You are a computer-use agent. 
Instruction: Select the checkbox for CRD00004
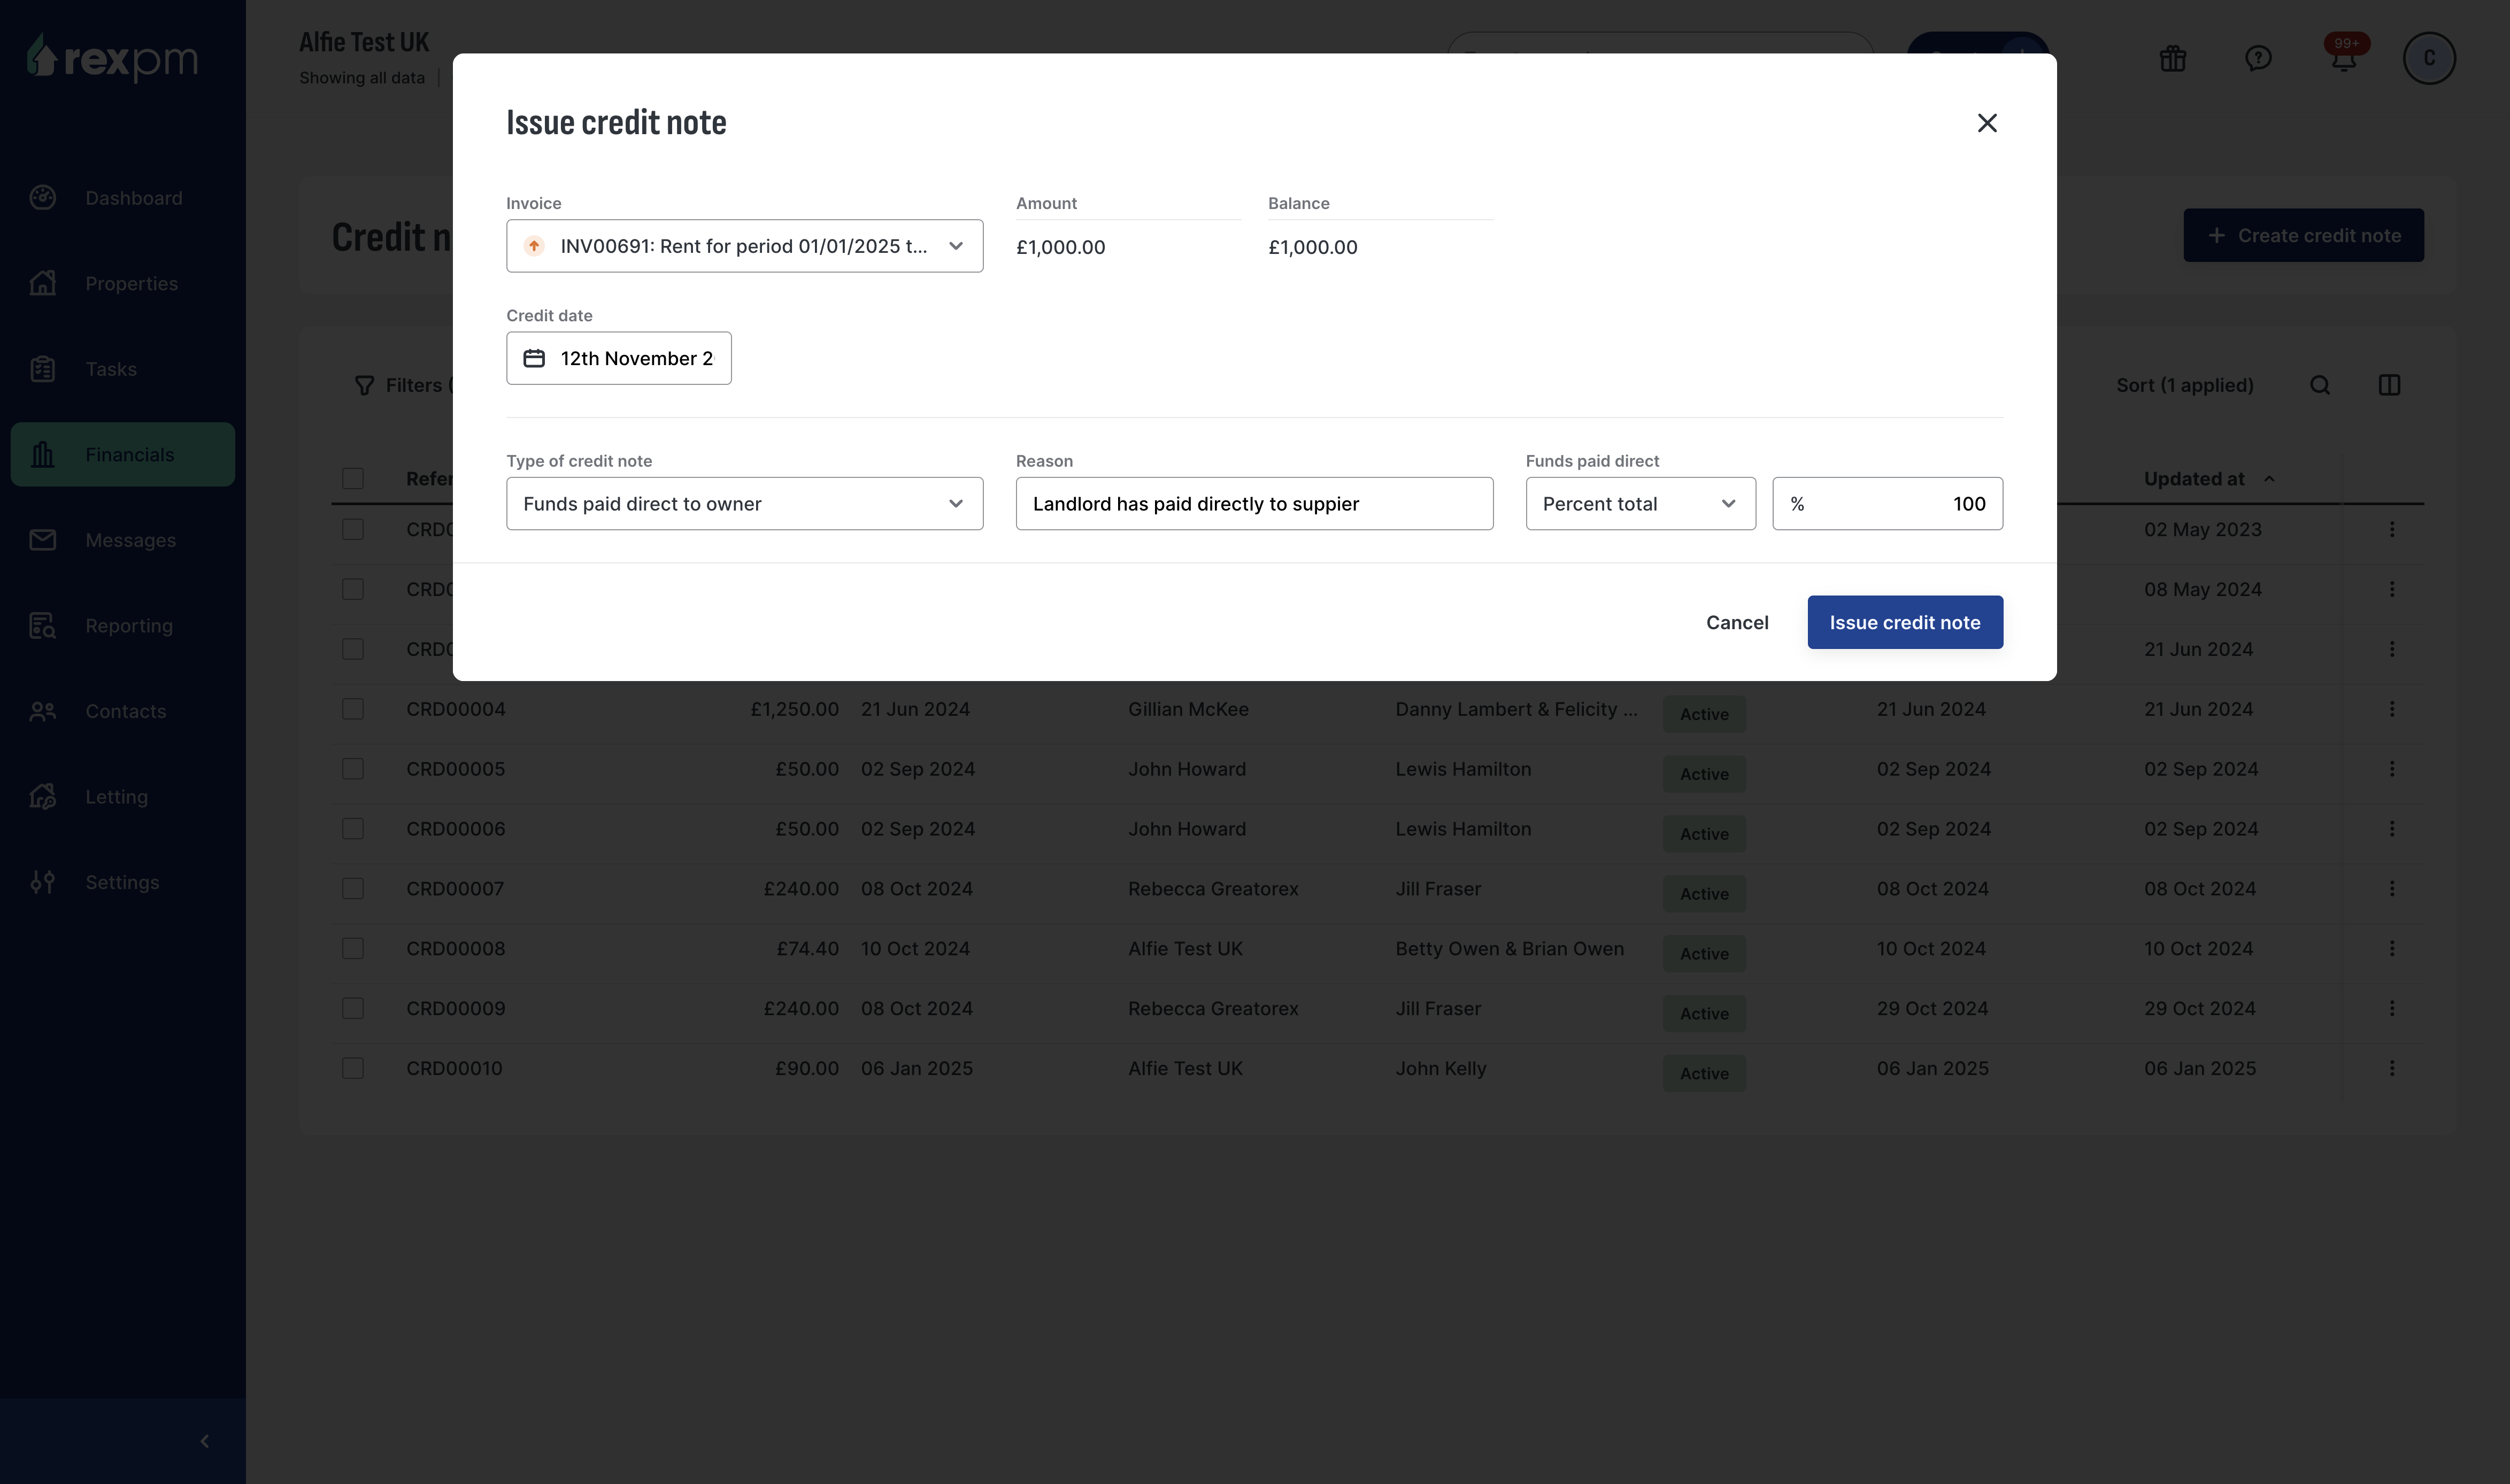coord(353,709)
